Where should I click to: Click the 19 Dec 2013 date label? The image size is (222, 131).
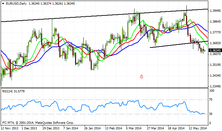click(51, 128)
